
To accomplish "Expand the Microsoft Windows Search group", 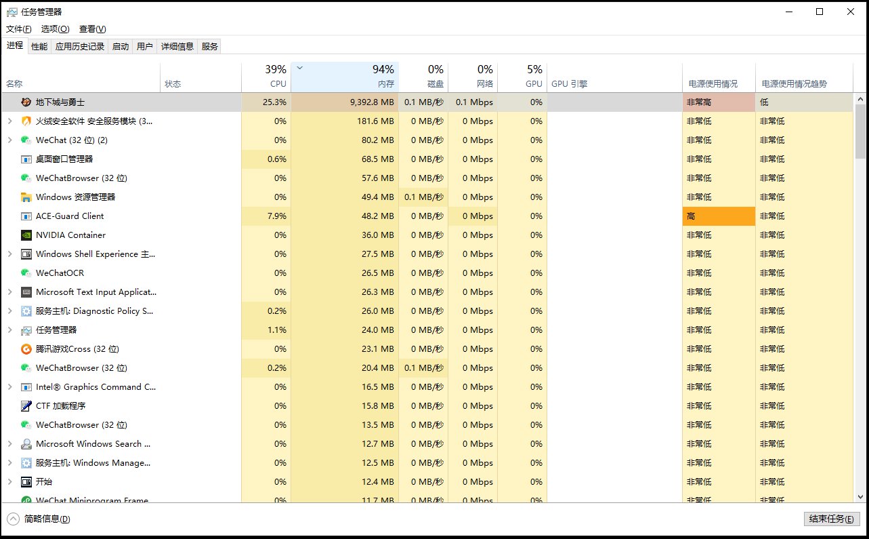I will click(9, 443).
